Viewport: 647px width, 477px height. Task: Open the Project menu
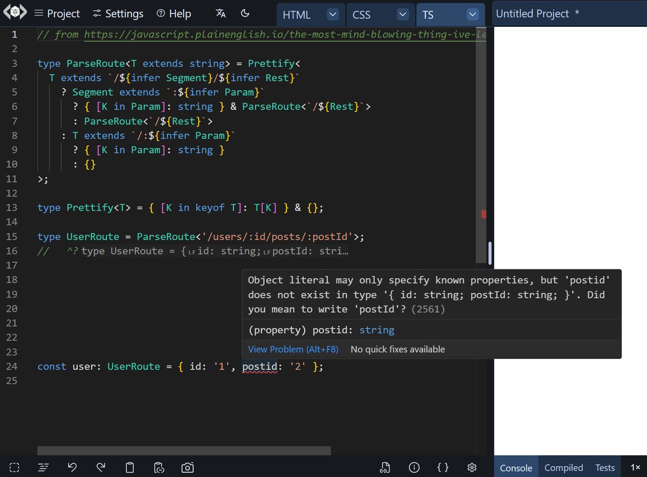(57, 13)
